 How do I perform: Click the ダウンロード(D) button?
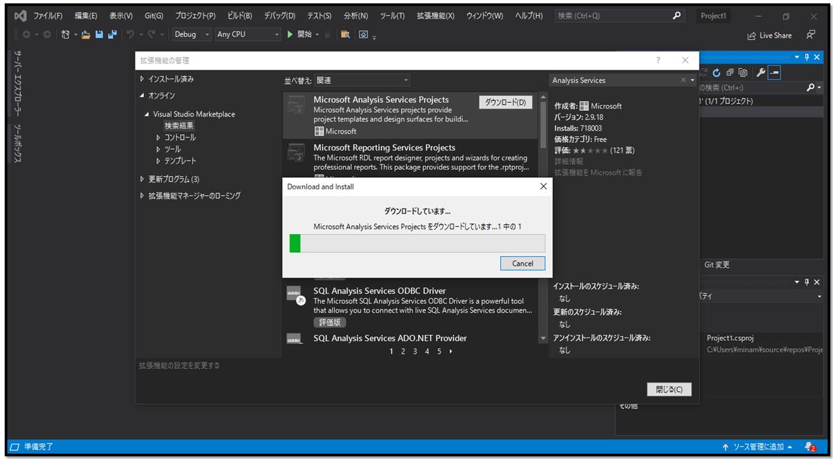pyautogui.click(x=506, y=102)
